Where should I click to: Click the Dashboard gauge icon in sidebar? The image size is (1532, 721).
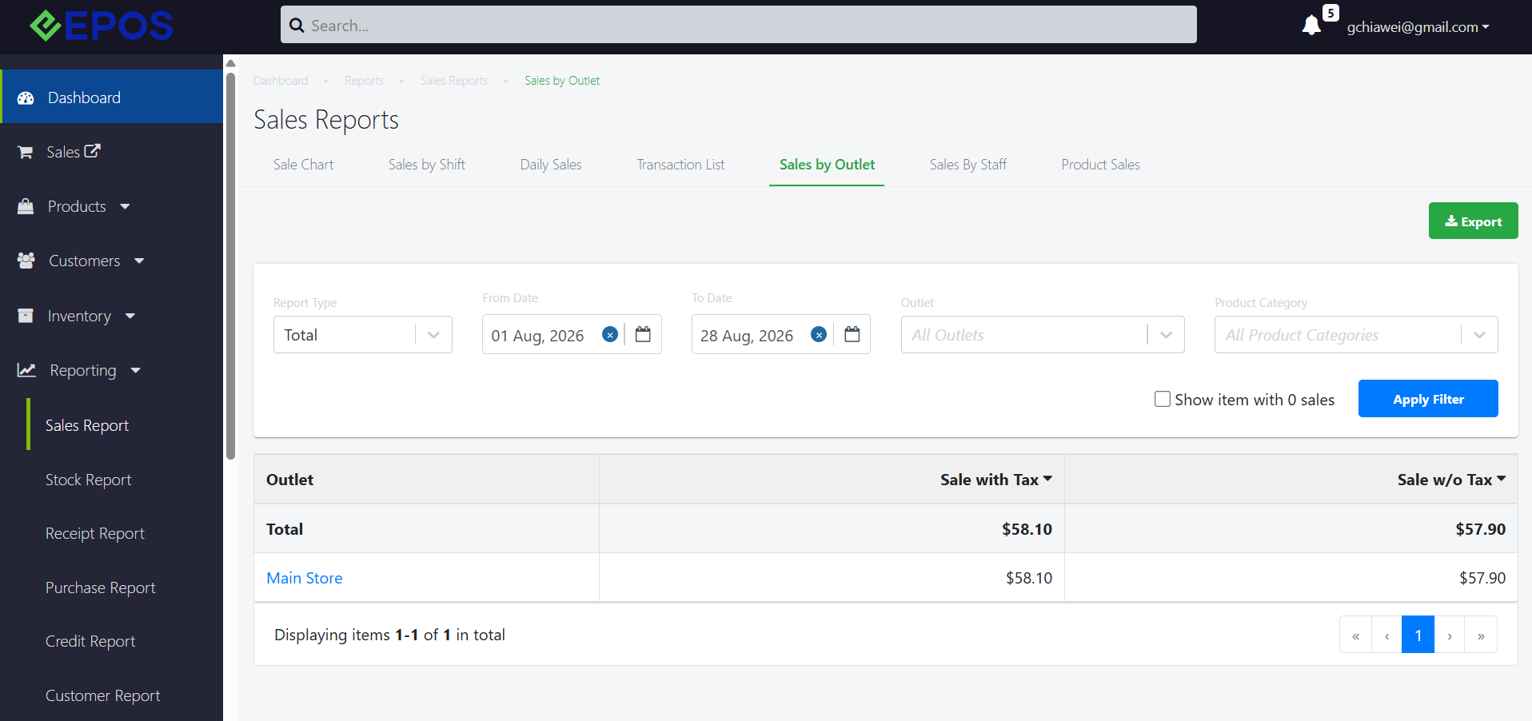[x=26, y=98]
